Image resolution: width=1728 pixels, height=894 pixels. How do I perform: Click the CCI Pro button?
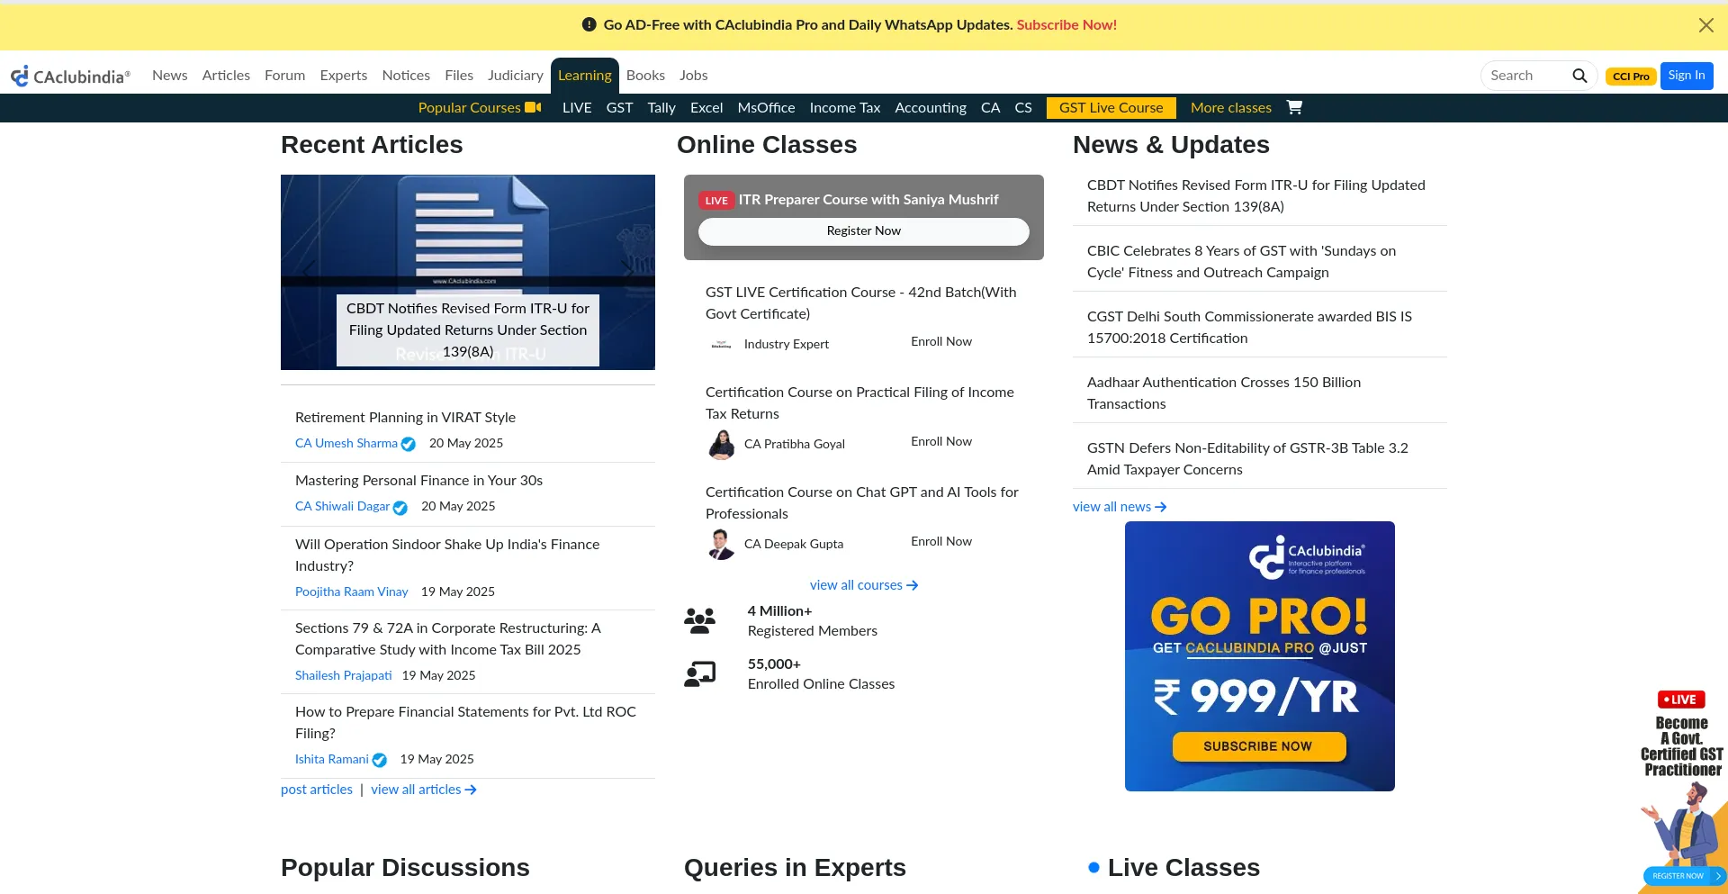click(1631, 77)
